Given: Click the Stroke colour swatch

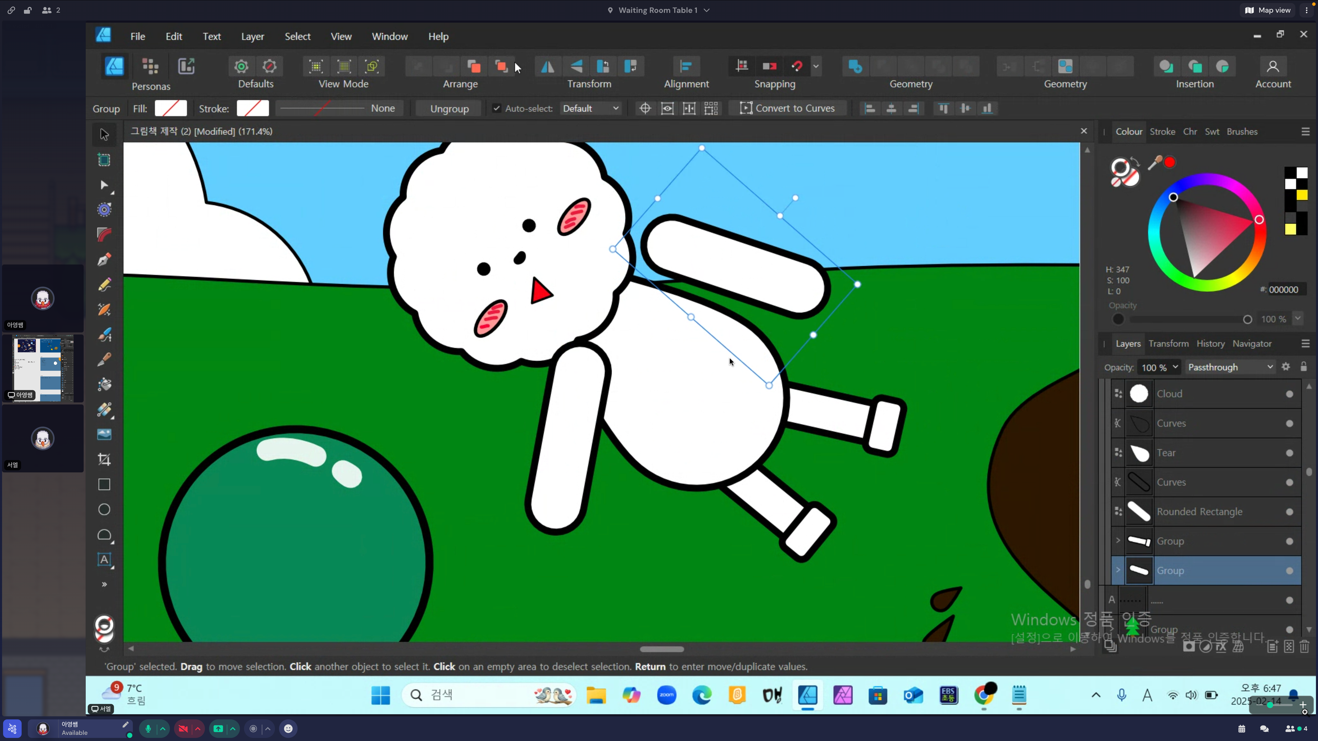Looking at the screenshot, I should pyautogui.click(x=253, y=108).
